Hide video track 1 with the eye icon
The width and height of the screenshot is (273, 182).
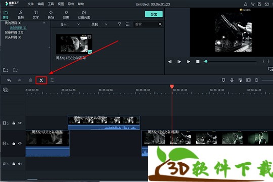(x=20, y=144)
